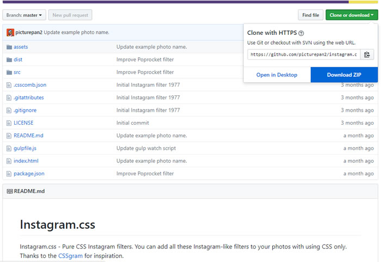Screen dimensions: 381x262
Task: Click the README.md title in the readme header
Action: 29,191
